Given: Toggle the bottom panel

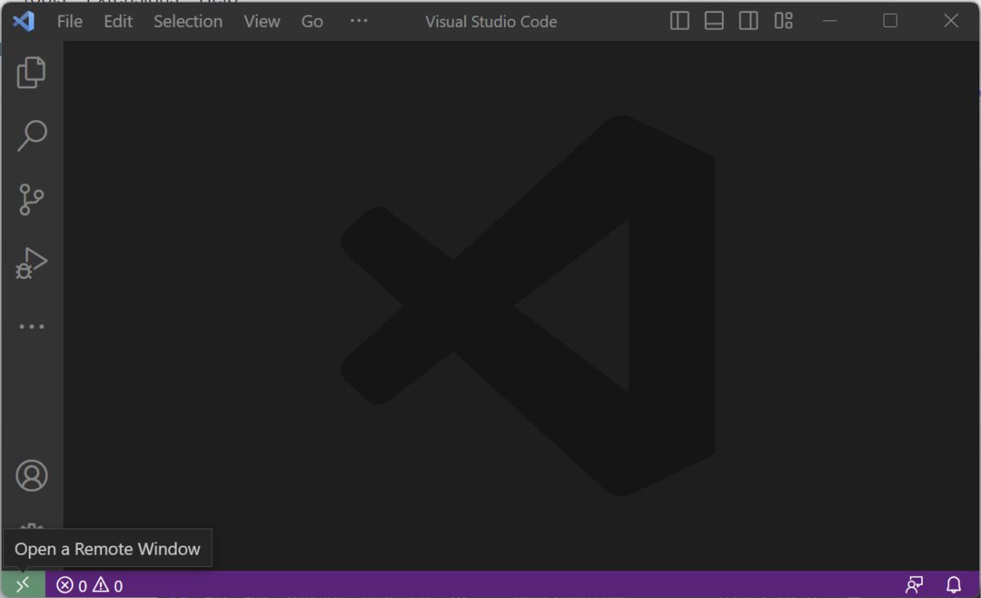Looking at the screenshot, I should click(x=713, y=20).
